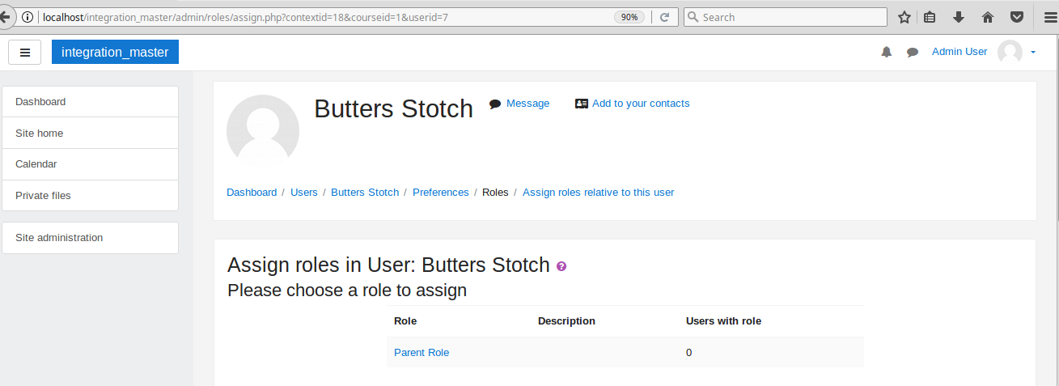Click the Pocket icon in the browser toolbar
This screenshot has width=1059, height=386.
pyautogui.click(x=1016, y=17)
